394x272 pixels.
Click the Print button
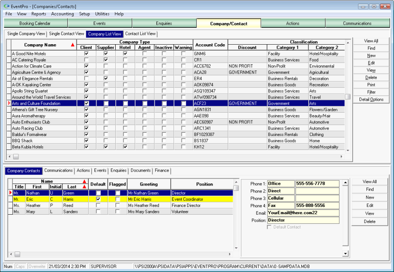[x=371, y=85]
